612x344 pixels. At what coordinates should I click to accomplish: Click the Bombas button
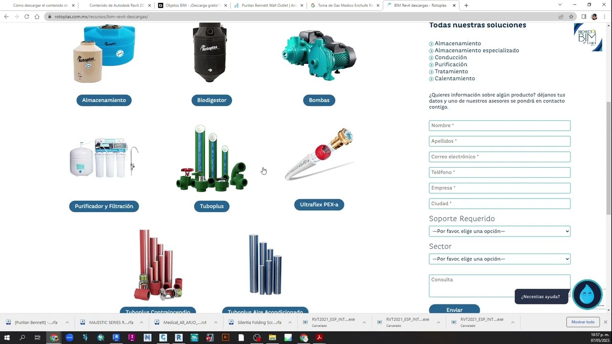(x=319, y=100)
